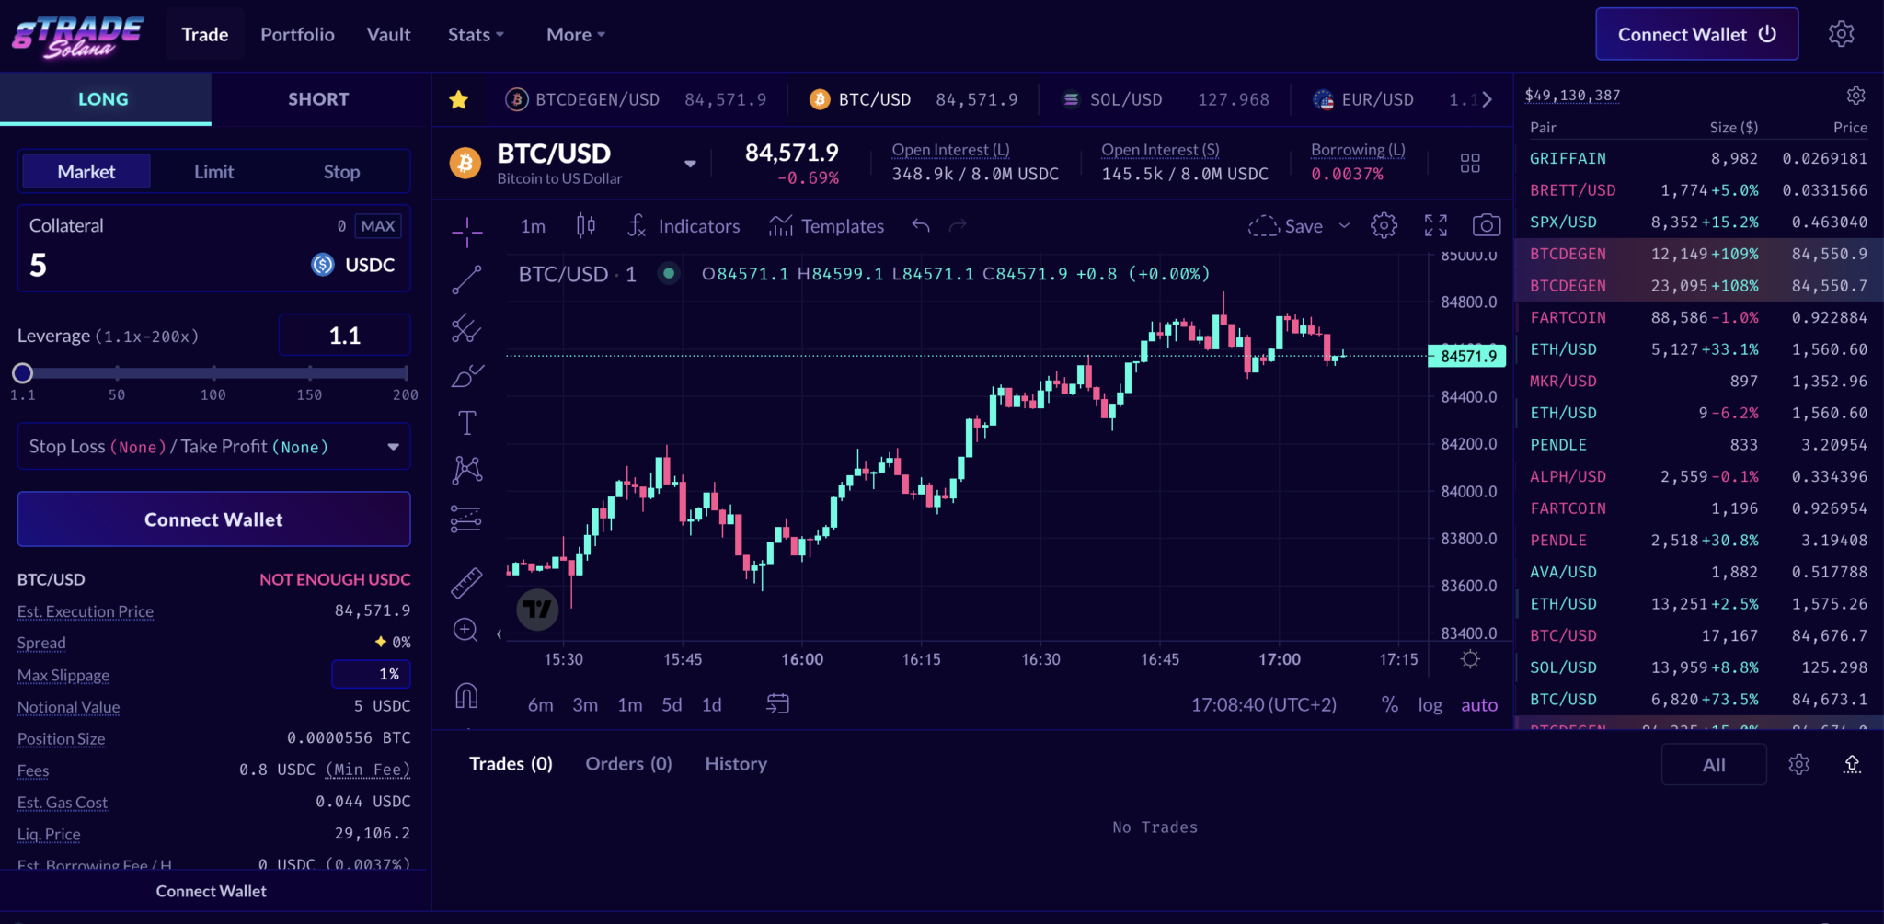
Task: Open the candlestick chart style selector
Action: pos(585,226)
